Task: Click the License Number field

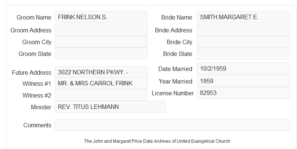Action: pyautogui.click(x=243, y=93)
